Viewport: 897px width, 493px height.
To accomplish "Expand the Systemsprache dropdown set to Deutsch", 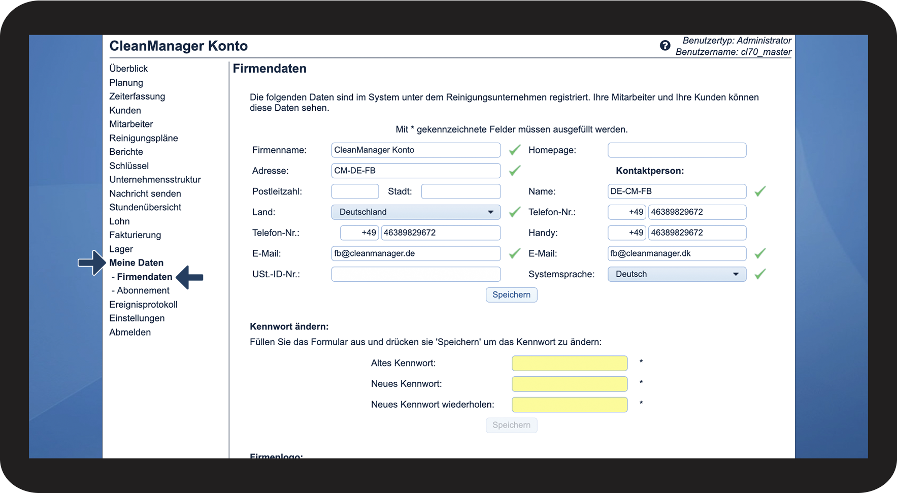I will tap(677, 274).
